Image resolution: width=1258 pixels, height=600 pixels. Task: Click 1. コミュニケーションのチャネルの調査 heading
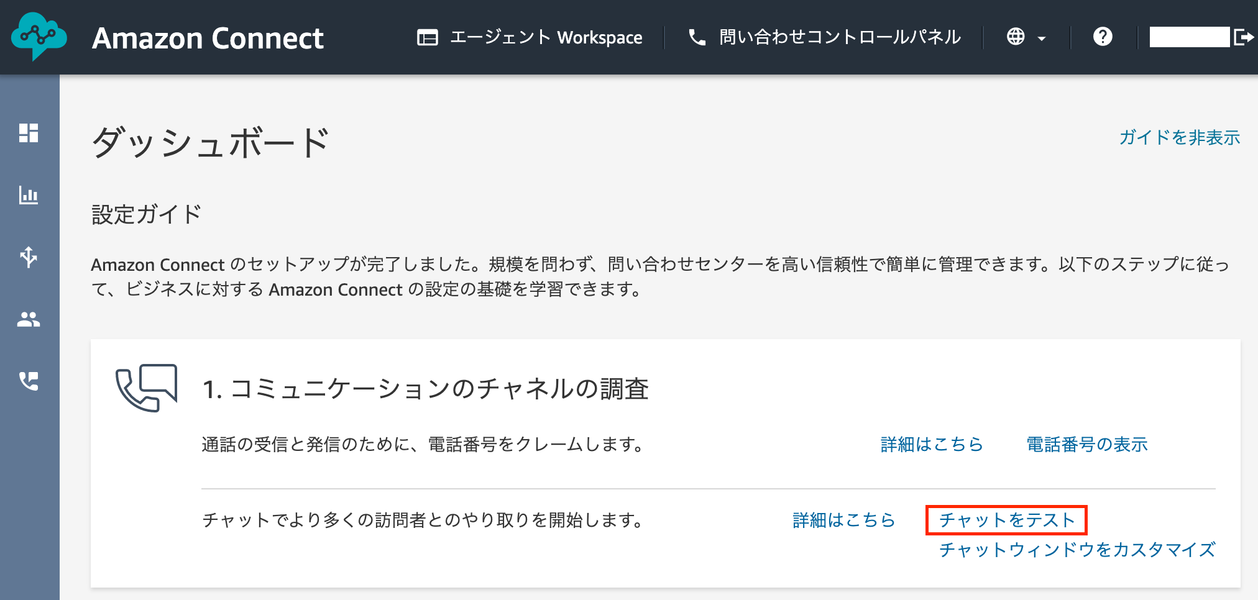click(x=426, y=389)
